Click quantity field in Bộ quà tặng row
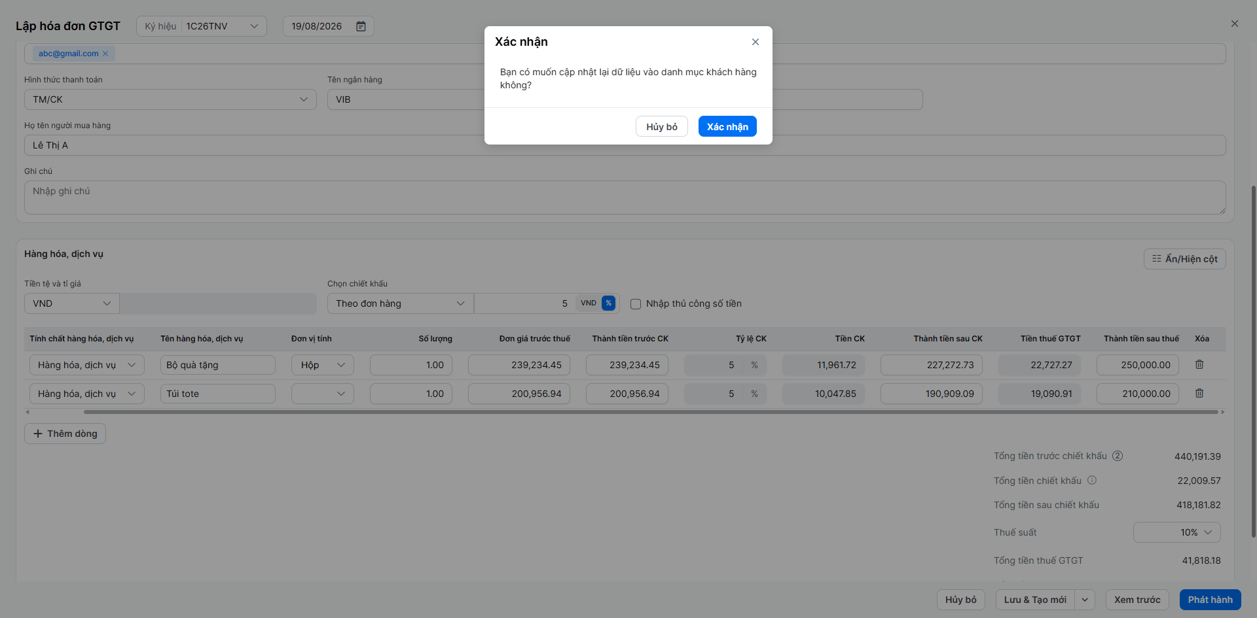Viewport: 1257px width, 618px height. (x=411, y=365)
